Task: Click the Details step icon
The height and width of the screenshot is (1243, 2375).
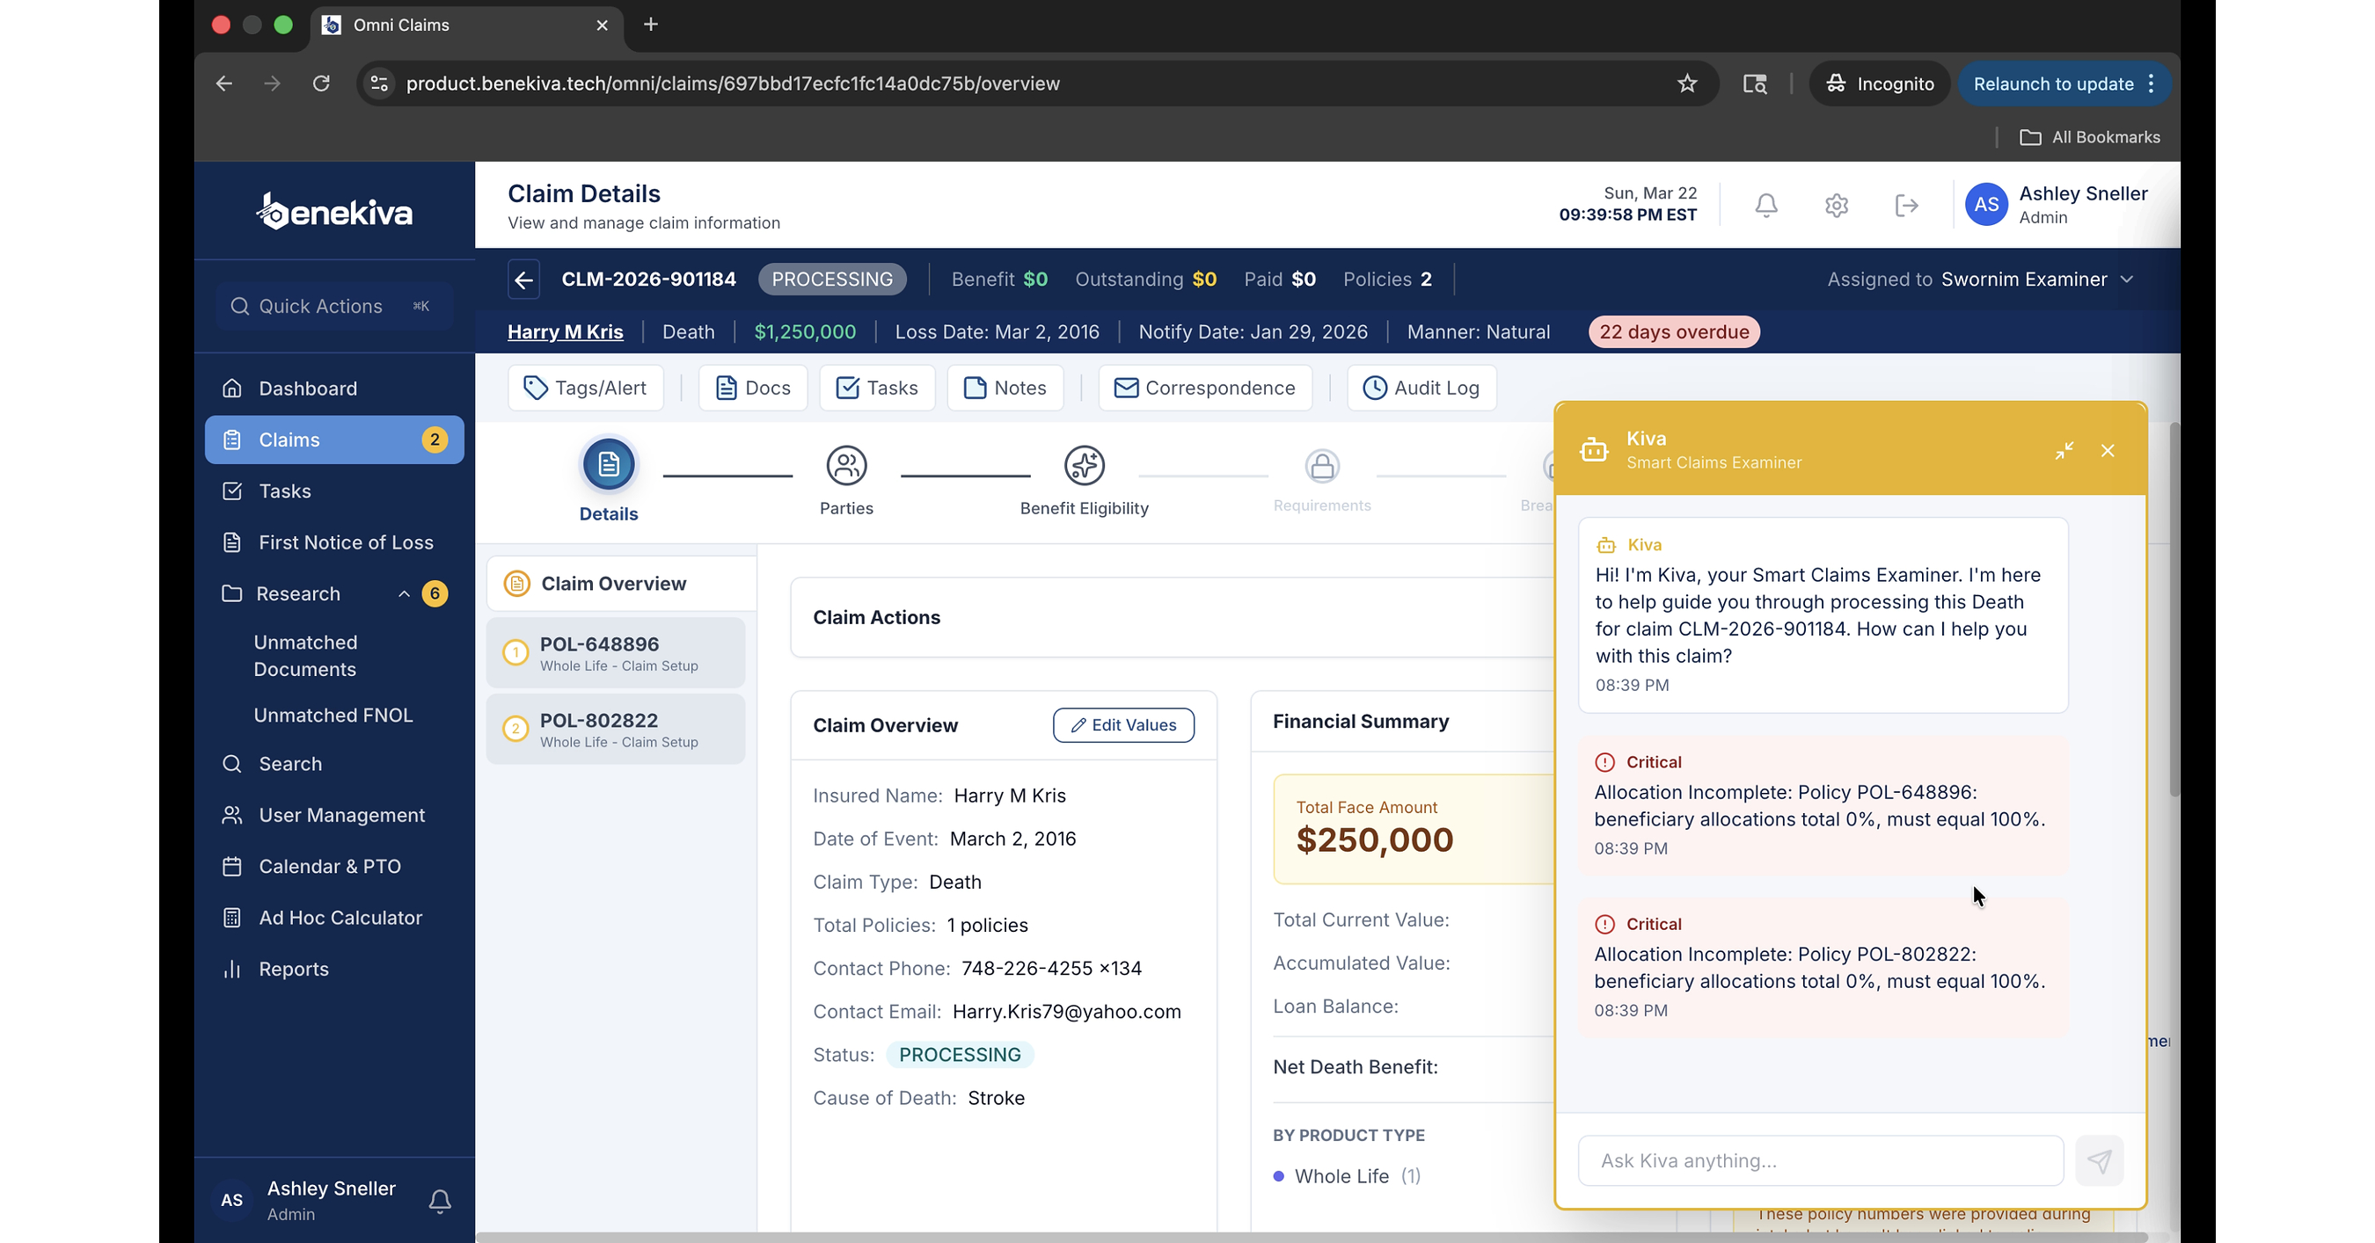Action: [609, 464]
